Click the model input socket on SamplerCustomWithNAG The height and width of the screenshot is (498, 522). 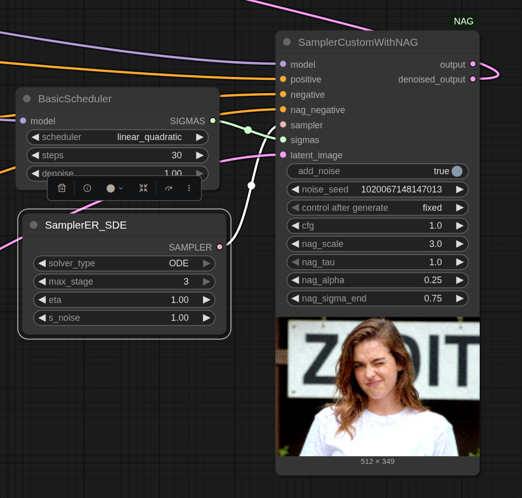tap(283, 64)
